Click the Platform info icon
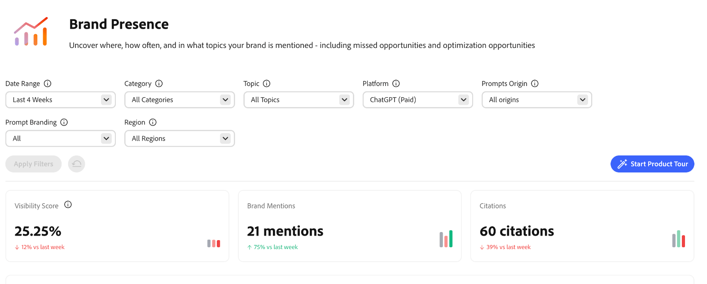The image size is (707, 284). tap(396, 83)
